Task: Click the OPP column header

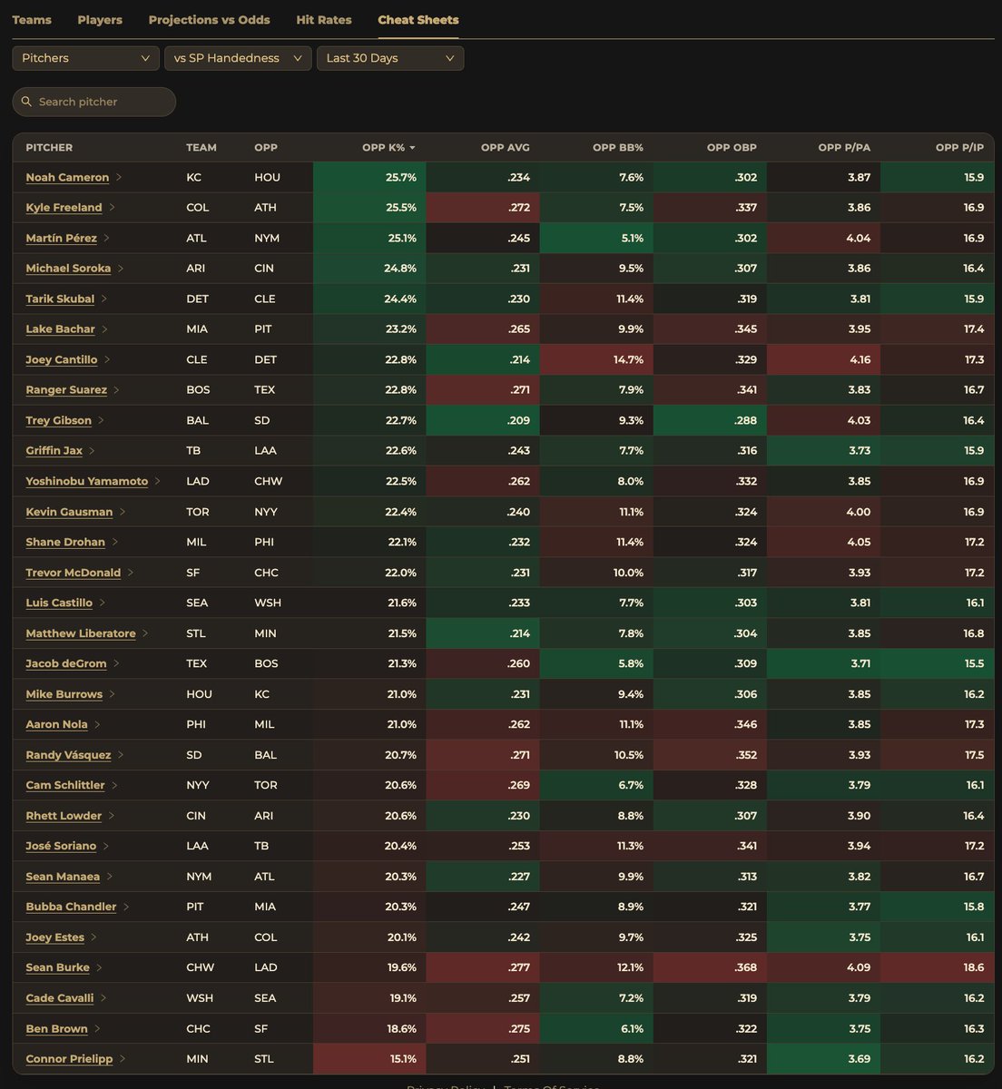Action: click(266, 148)
